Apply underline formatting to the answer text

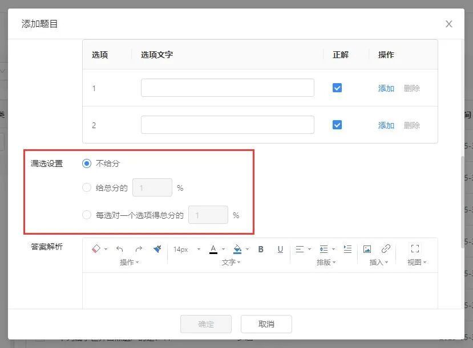(x=280, y=249)
